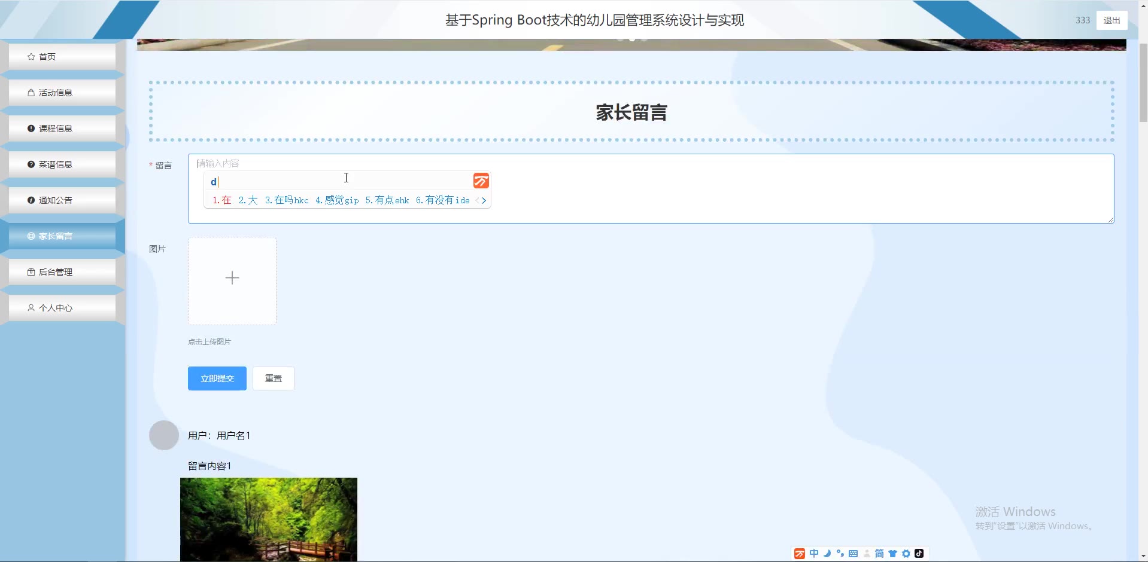Click inside the 留言 message textarea

click(x=651, y=189)
